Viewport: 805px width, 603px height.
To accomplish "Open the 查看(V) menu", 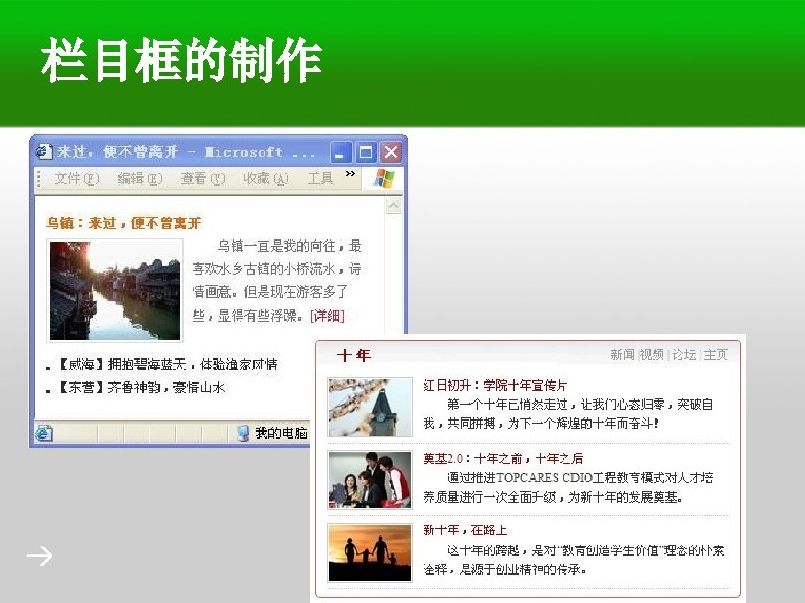I will [203, 178].
